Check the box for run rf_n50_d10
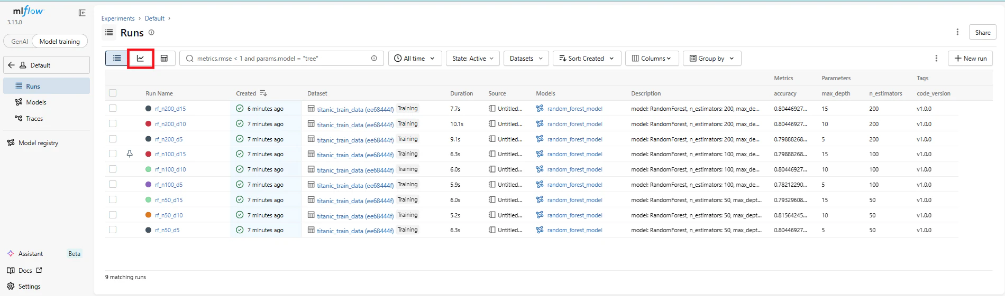Screen dimensions: 1005x296 [113, 215]
